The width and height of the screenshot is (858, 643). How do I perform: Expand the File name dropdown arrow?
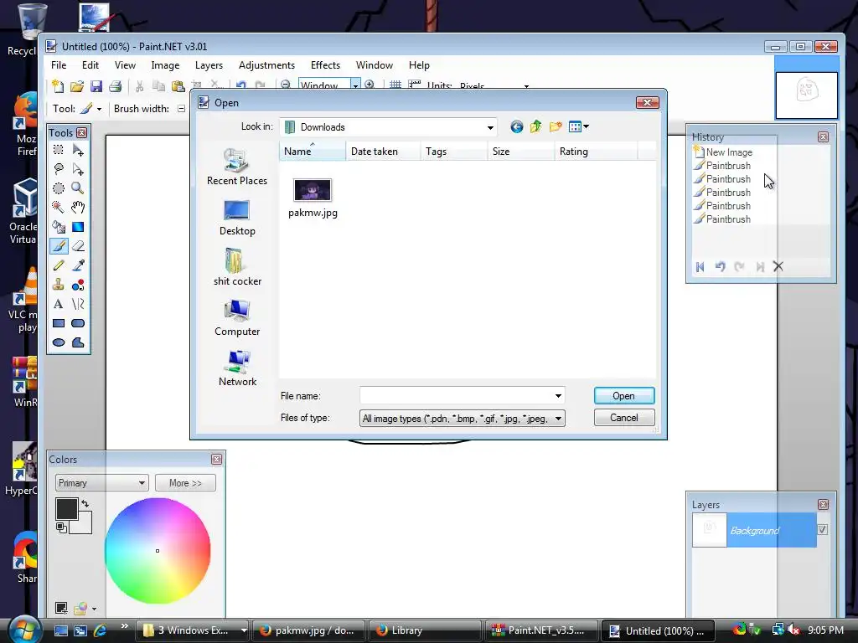pos(558,395)
